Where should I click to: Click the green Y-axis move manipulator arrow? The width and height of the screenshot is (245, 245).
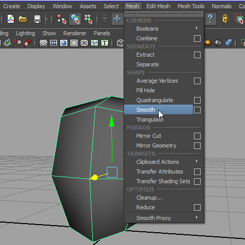tap(112, 121)
